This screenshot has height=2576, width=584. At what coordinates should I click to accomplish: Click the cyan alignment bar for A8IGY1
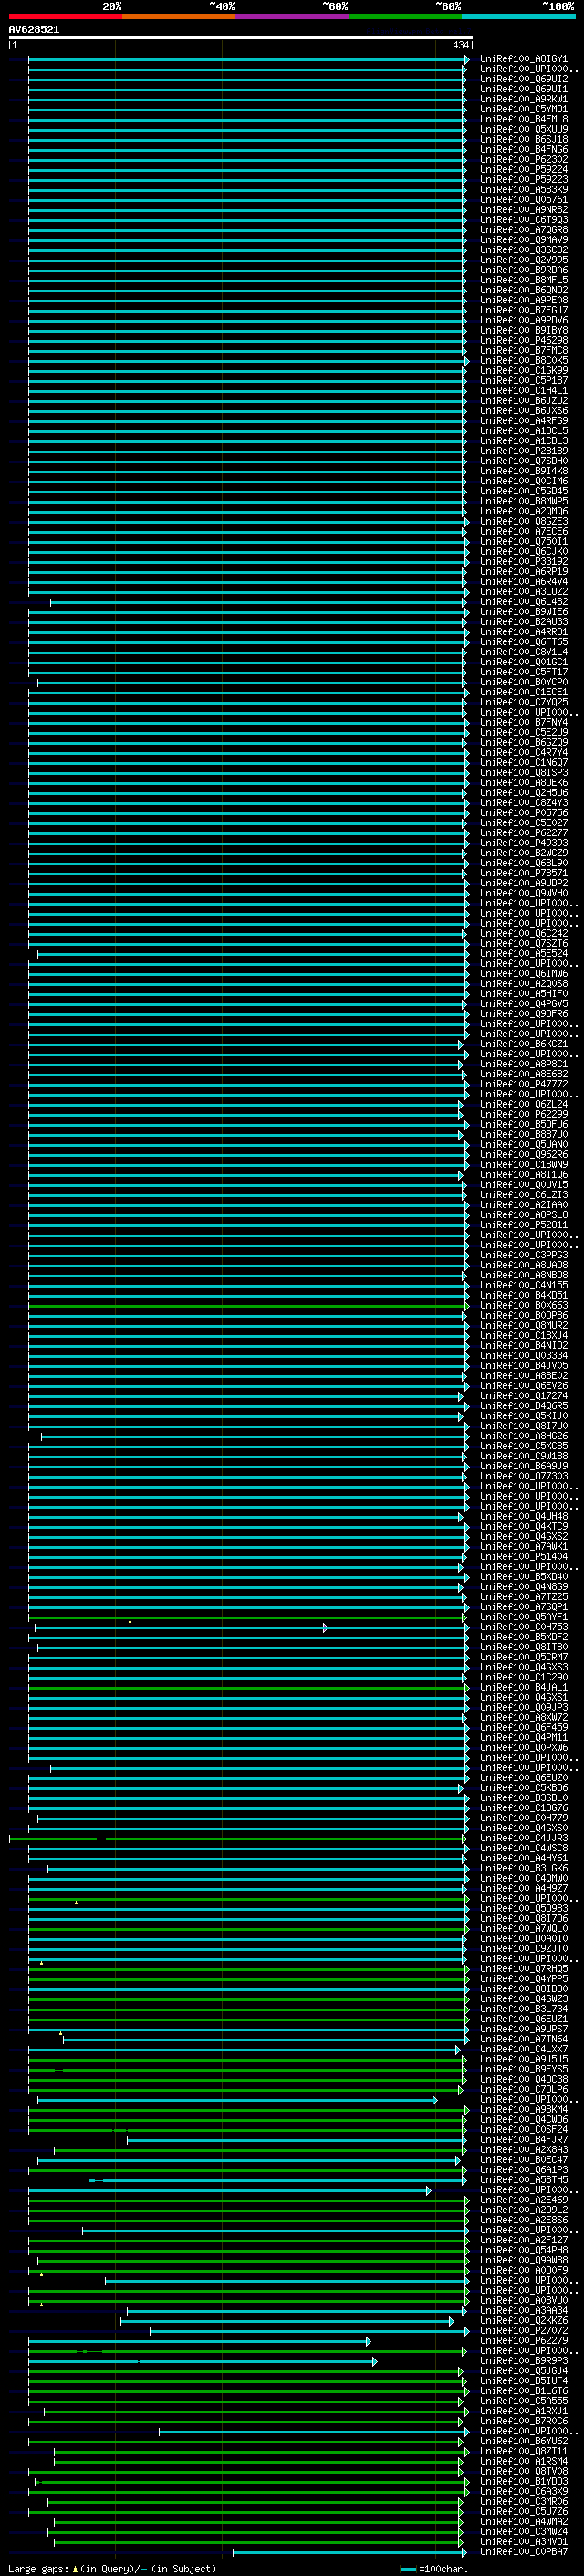click(x=247, y=60)
